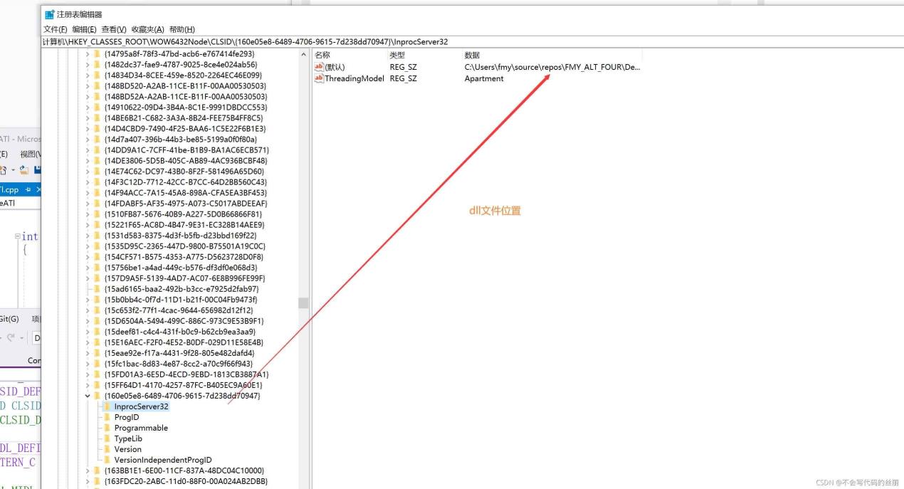Select key {15ad6165-baa2-492b-b3cc-e7925d2fab97}

point(182,289)
